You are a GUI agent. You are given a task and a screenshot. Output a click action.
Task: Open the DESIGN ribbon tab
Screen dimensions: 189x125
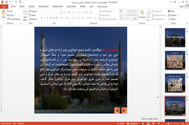[x=31, y=7]
